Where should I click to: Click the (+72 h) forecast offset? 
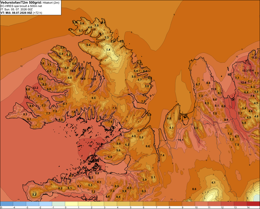click(x=37, y=13)
